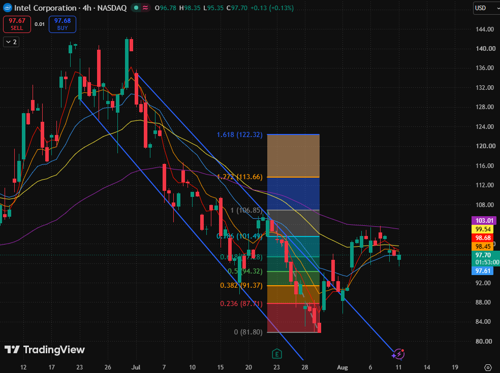Click the 84.00 price axis label
Image resolution: width=500 pixels, height=373 pixels.
coord(483,322)
